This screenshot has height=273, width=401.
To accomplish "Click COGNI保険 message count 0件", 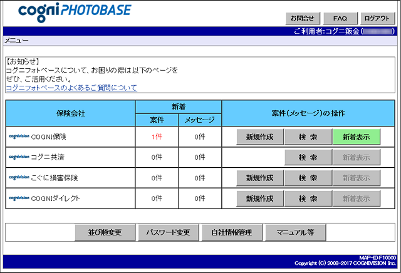I will 200,136.
